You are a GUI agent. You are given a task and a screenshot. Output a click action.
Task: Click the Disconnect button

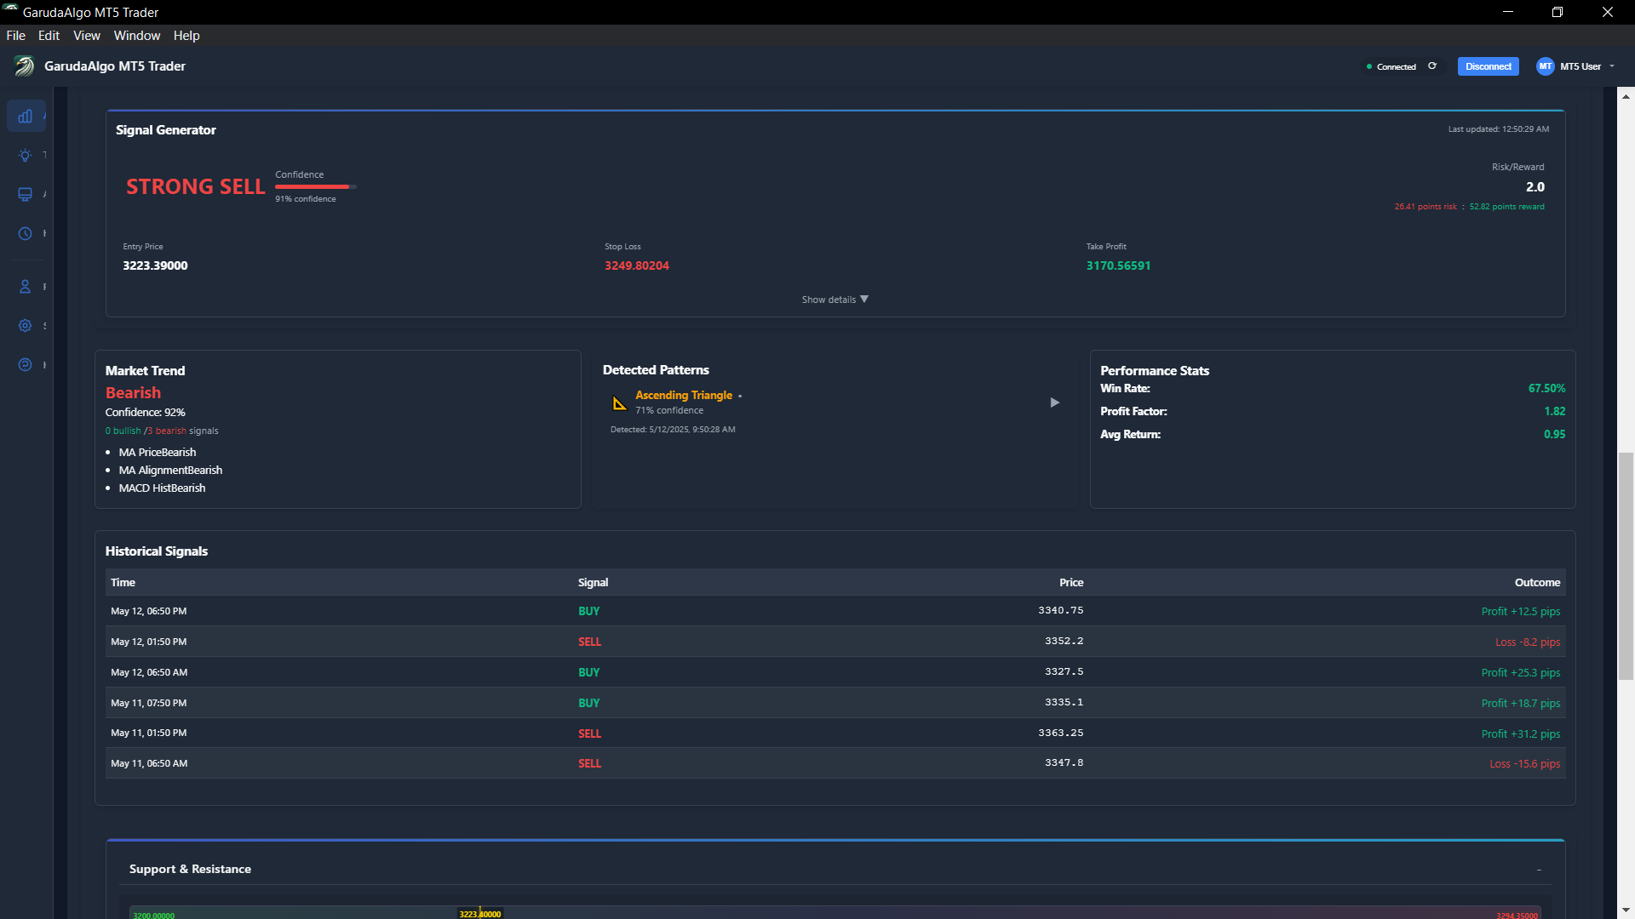(x=1488, y=66)
